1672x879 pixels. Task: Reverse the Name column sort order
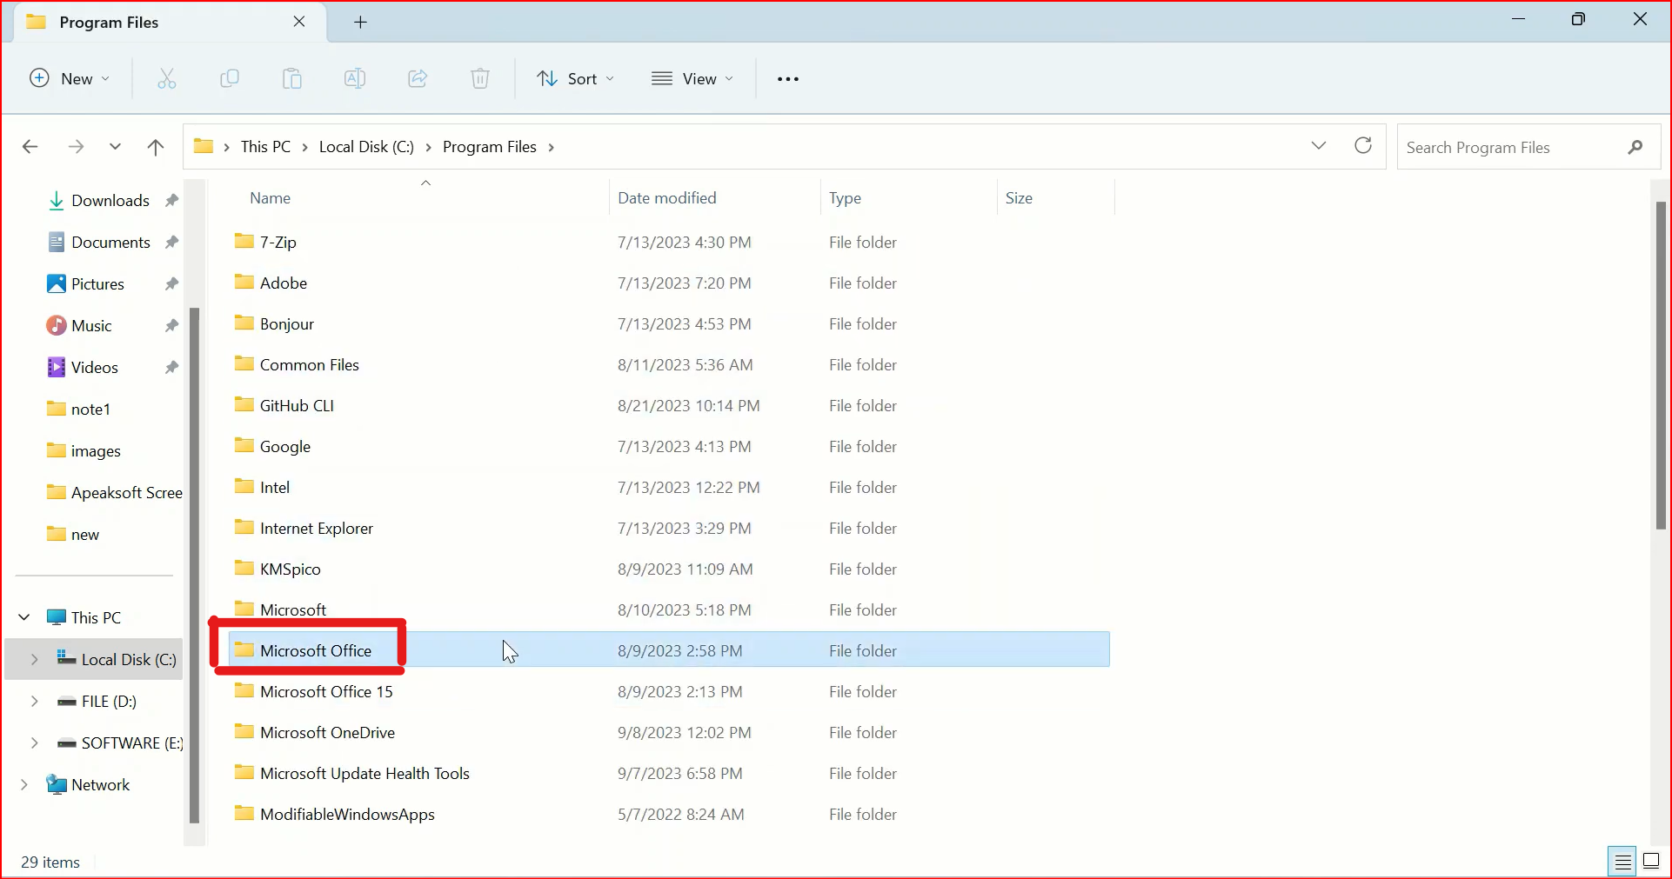pos(270,197)
